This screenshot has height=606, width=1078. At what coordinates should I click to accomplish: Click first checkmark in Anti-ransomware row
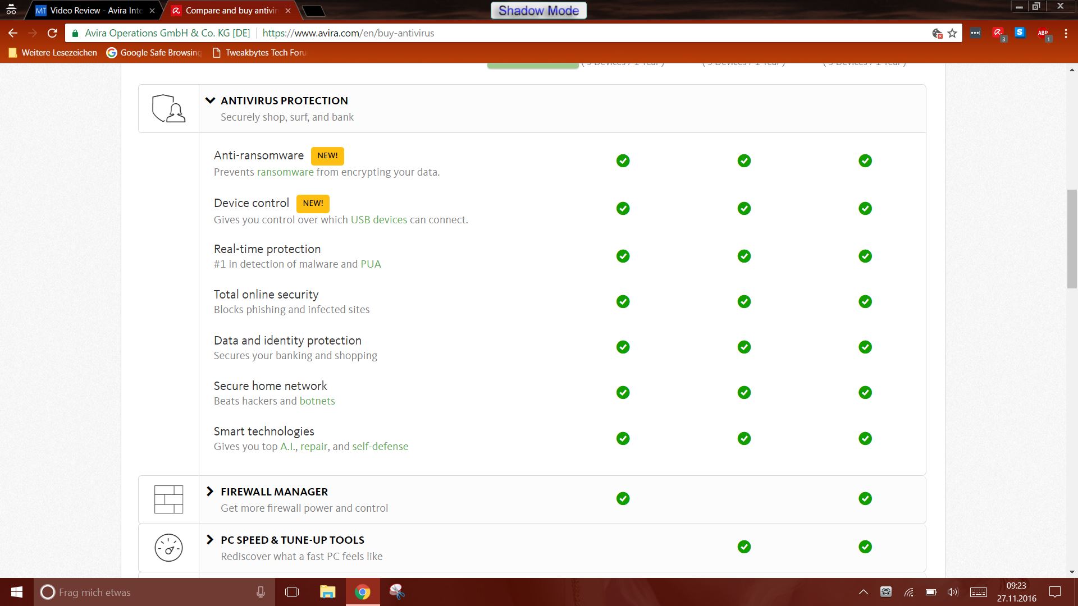pyautogui.click(x=623, y=161)
